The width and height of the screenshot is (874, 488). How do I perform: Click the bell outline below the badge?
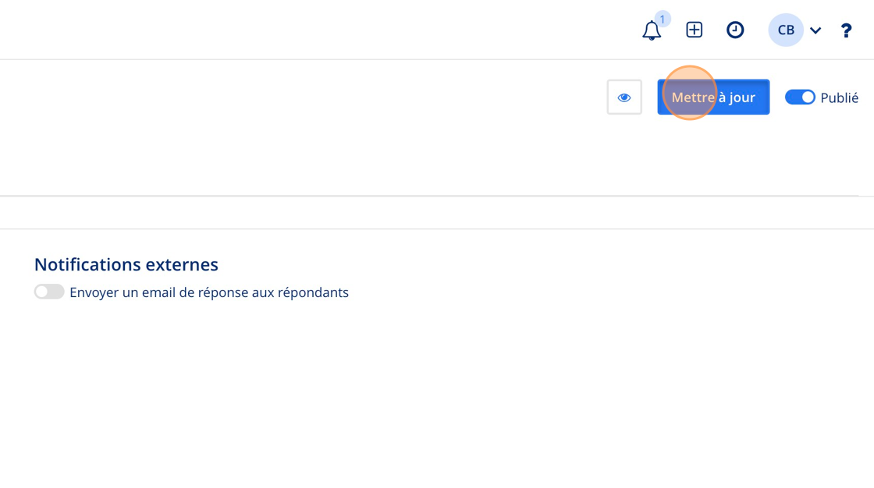tap(651, 32)
